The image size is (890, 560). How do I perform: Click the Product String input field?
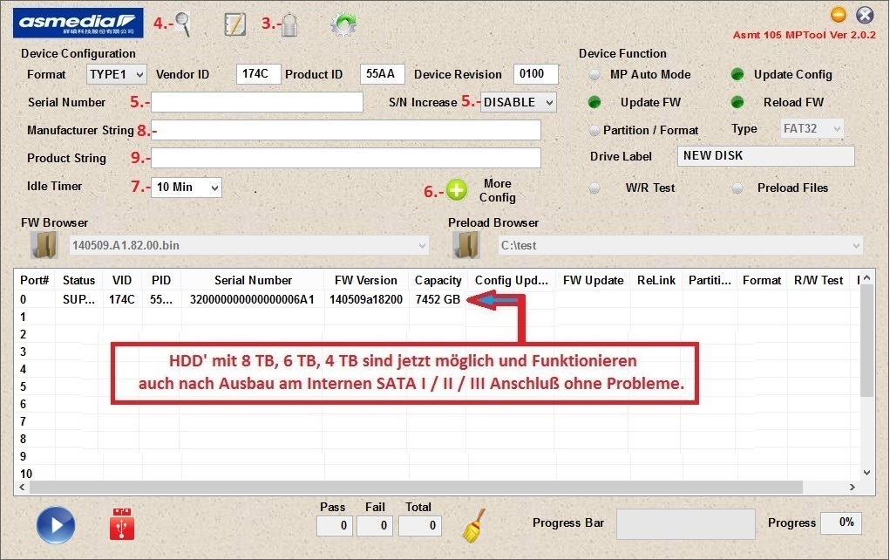[x=346, y=158]
